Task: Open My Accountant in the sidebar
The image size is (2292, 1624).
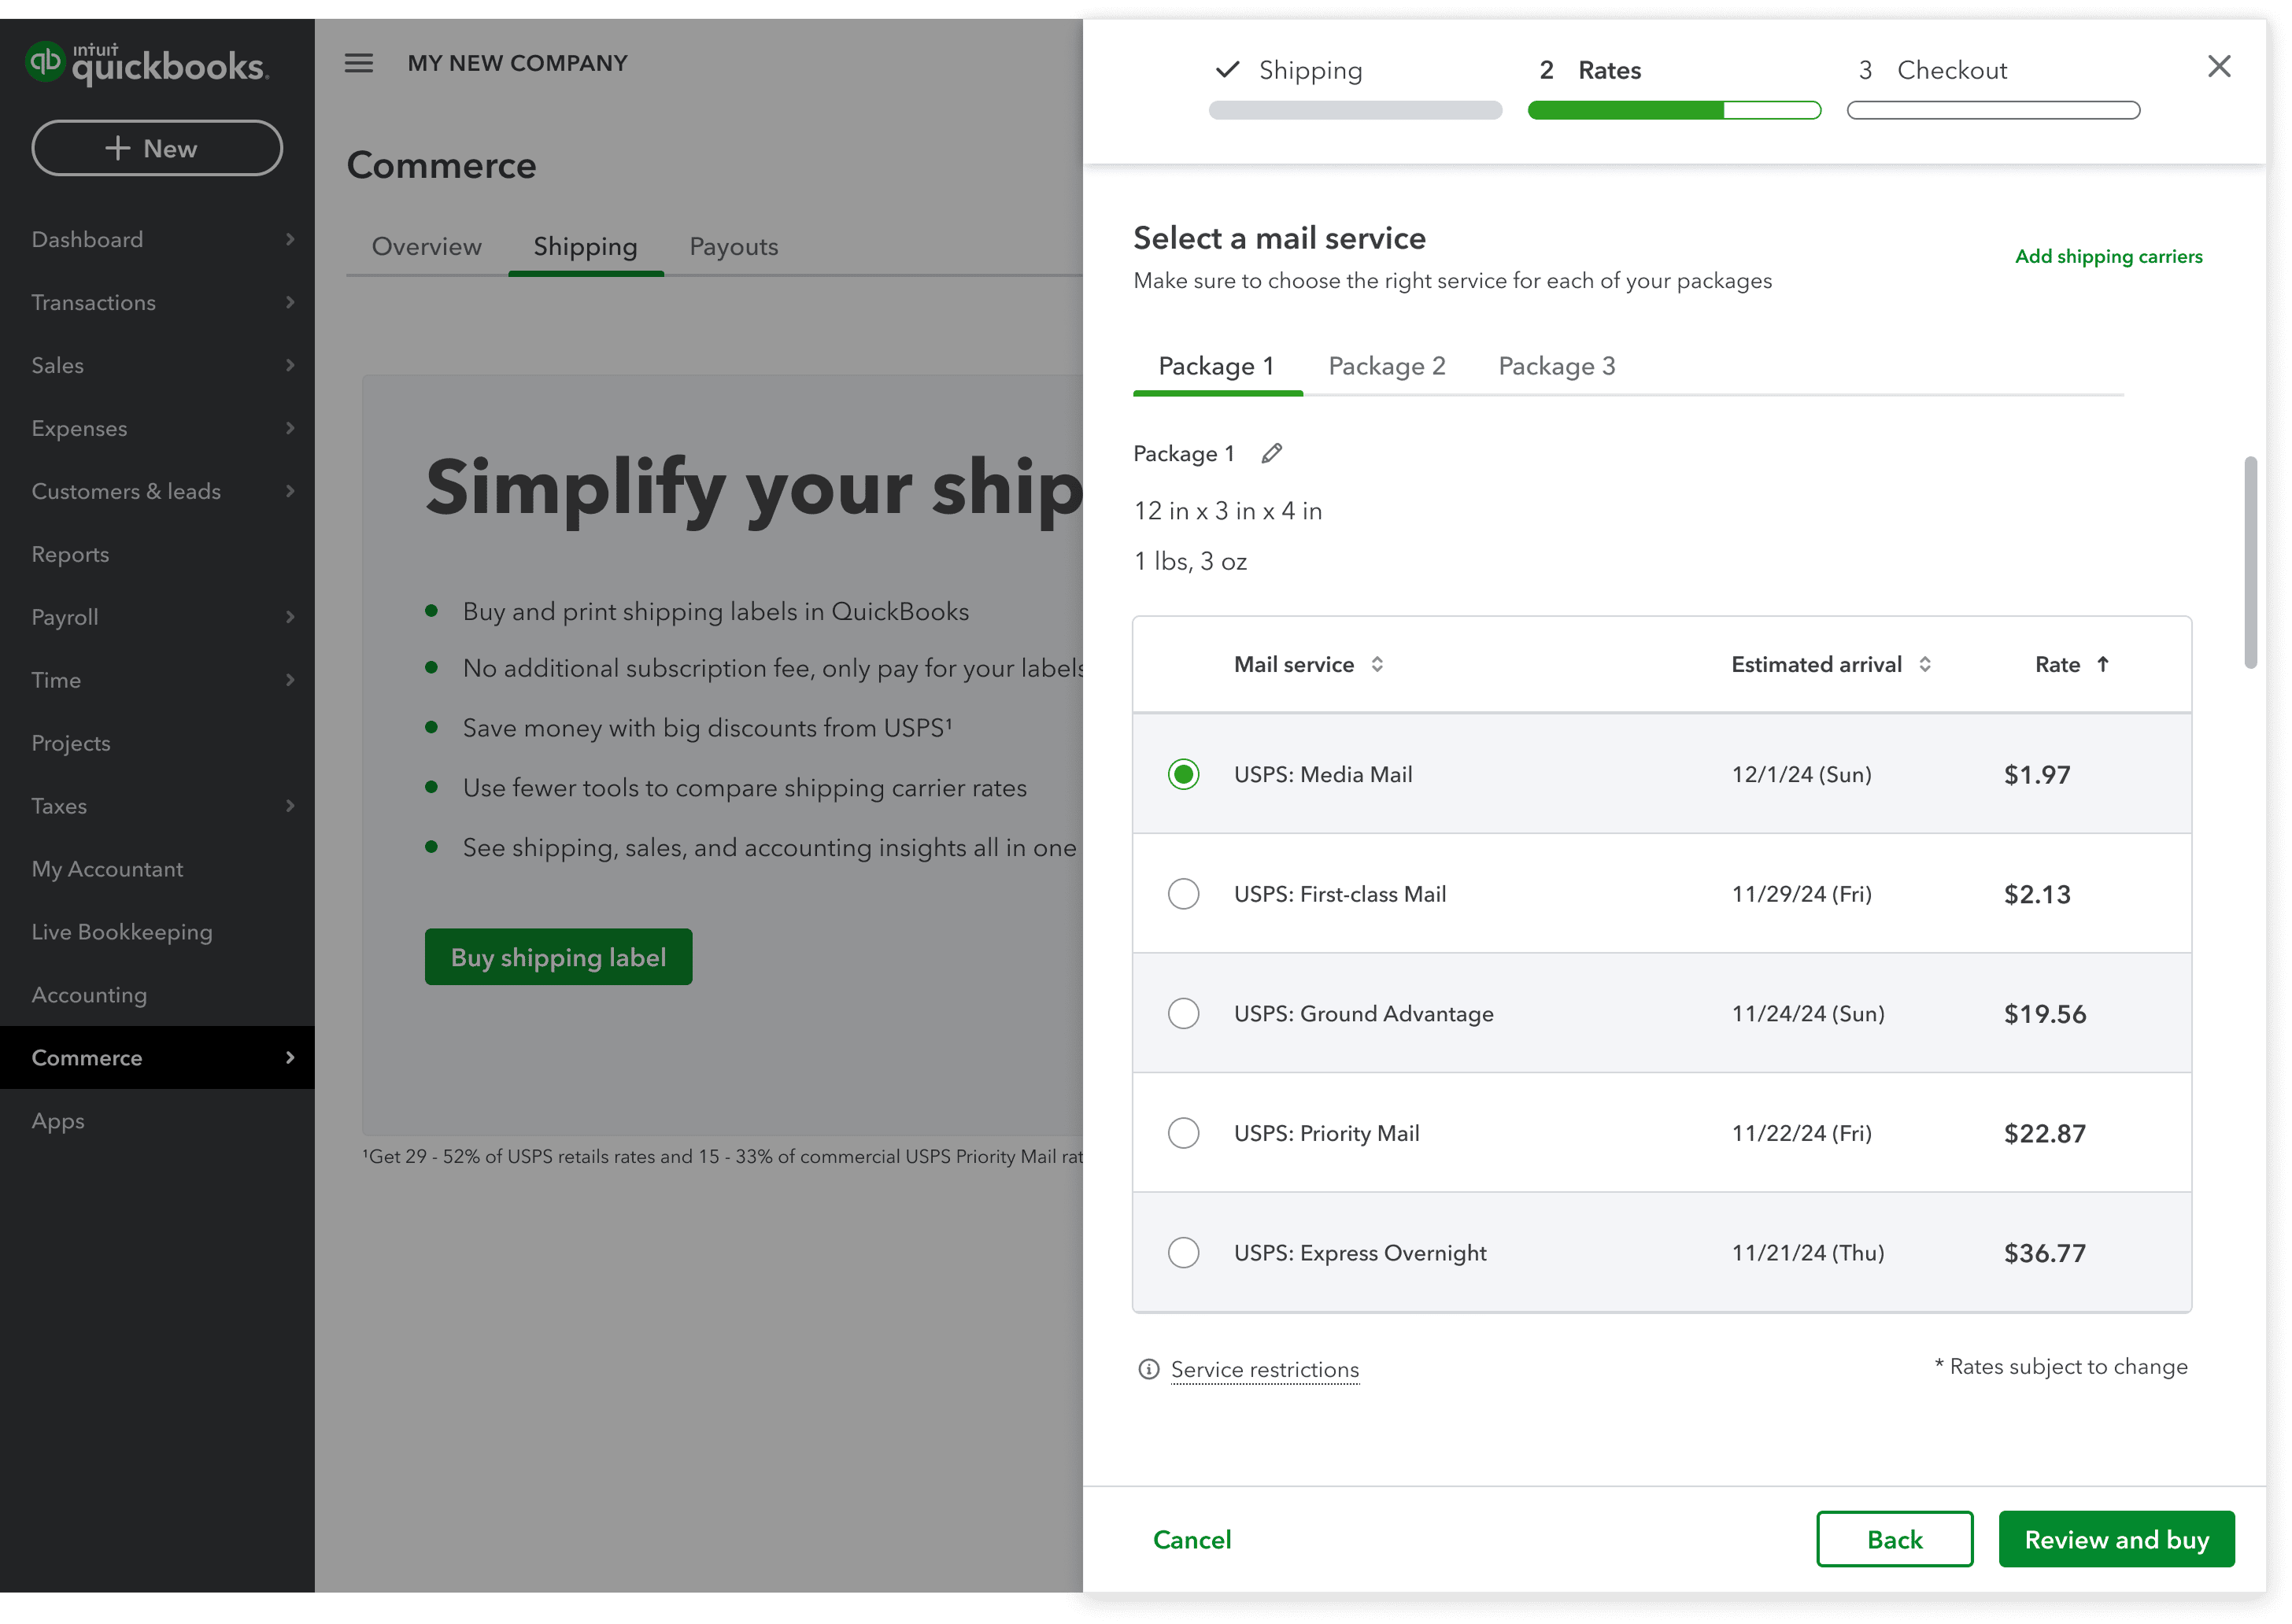Action: [157, 869]
